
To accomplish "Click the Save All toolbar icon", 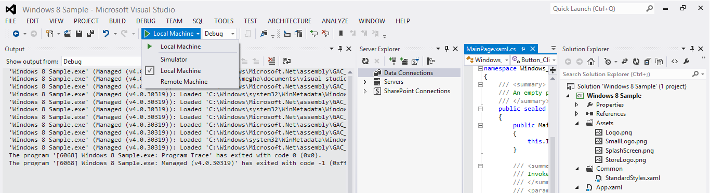I will (90, 34).
